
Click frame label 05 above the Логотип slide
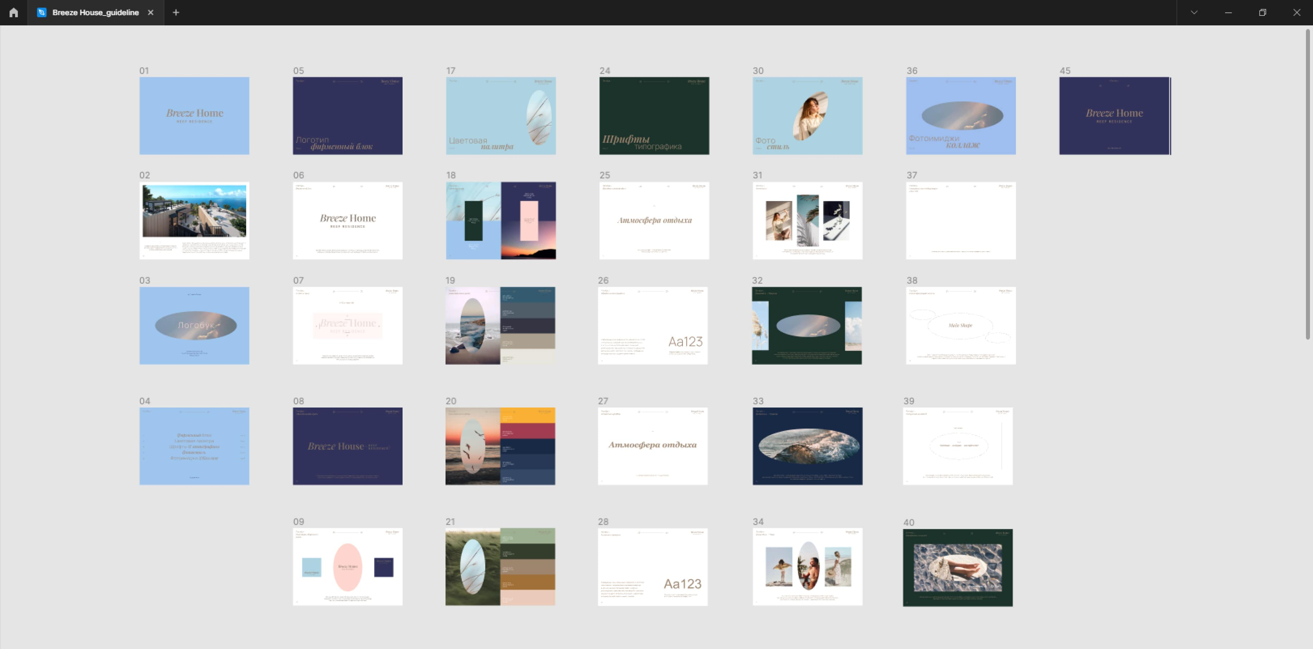pos(298,71)
